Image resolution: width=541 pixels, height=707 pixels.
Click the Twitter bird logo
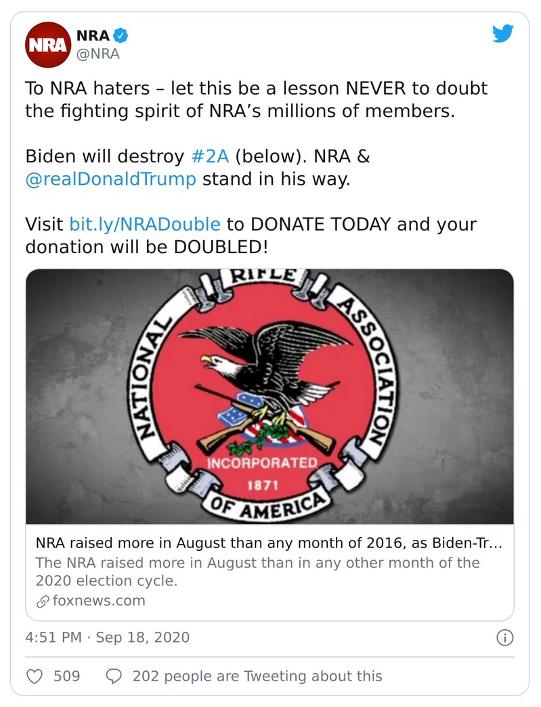[x=504, y=32]
